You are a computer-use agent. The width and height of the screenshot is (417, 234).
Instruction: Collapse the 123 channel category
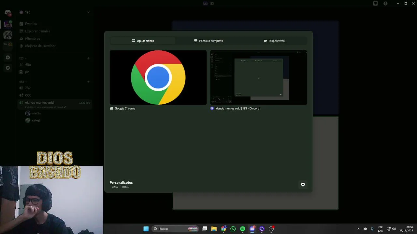22,58
